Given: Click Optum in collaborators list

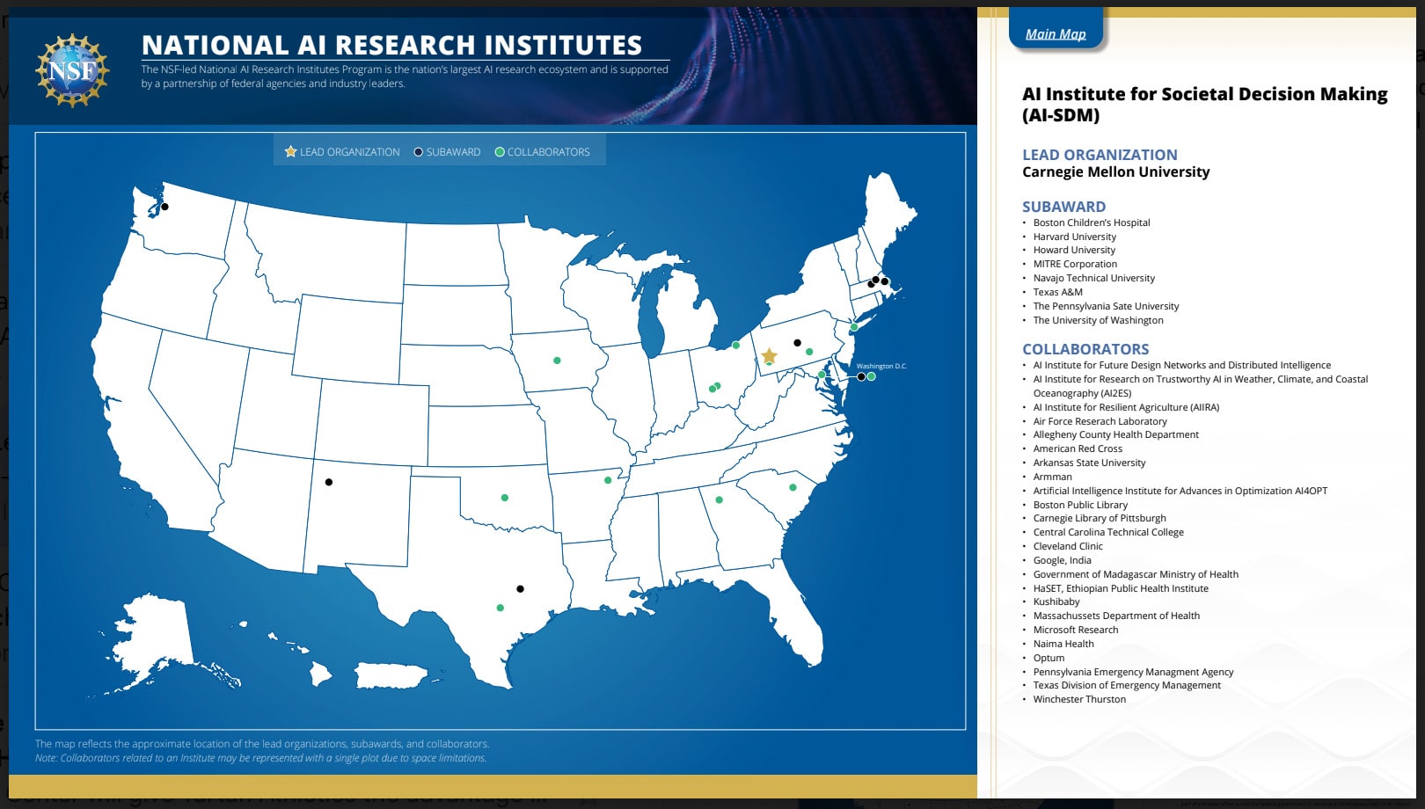Looking at the screenshot, I should pyautogui.click(x=1049, y=658).
